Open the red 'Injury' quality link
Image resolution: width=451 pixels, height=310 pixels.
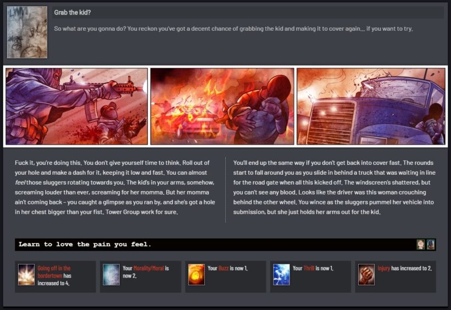383,268
